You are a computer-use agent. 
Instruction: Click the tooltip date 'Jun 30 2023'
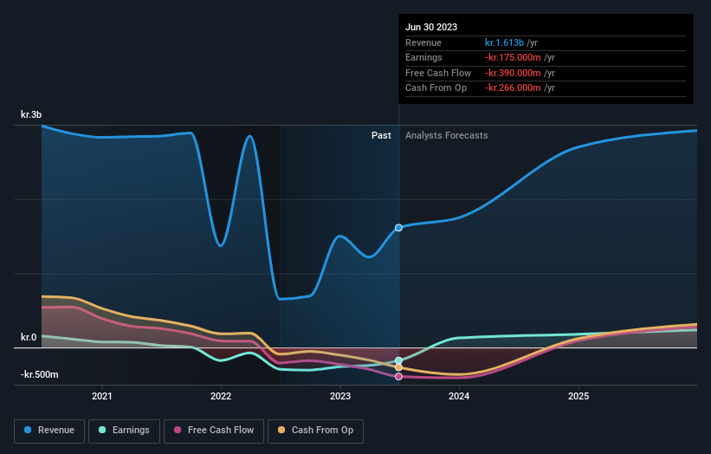tap(431, 27)
